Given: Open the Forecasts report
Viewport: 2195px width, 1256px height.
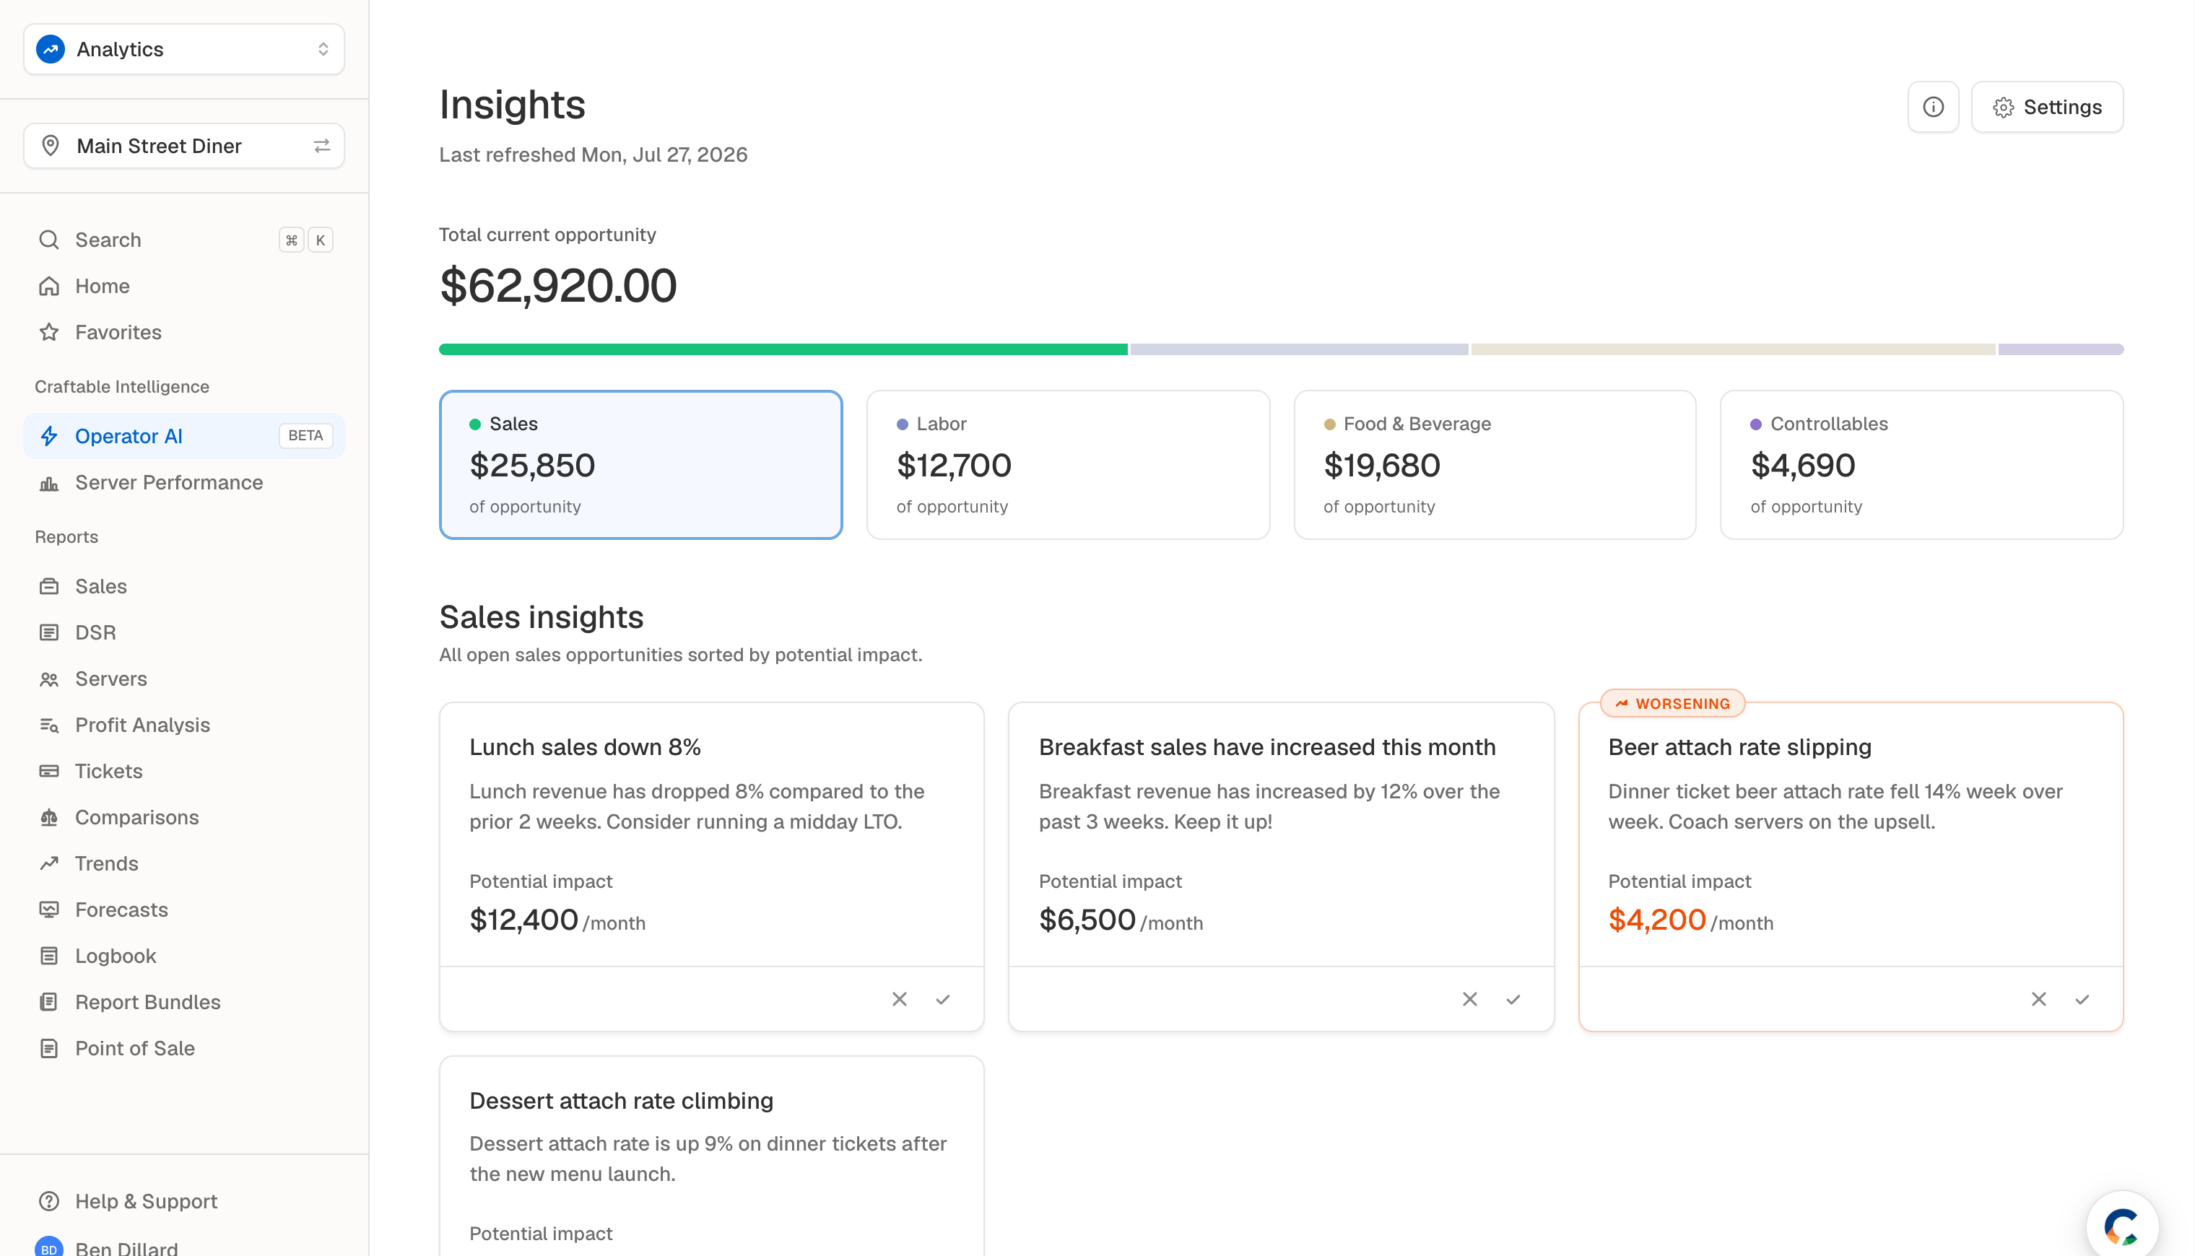Looking at the screenshot, I should [184, 910].
